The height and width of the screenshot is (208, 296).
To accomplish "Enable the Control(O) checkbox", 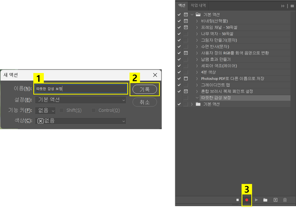I will (x=94, y=110).
